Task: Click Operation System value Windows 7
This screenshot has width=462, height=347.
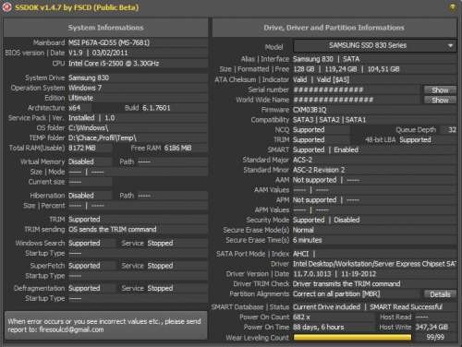Action: pyautogui.click(x=85, y=88)
